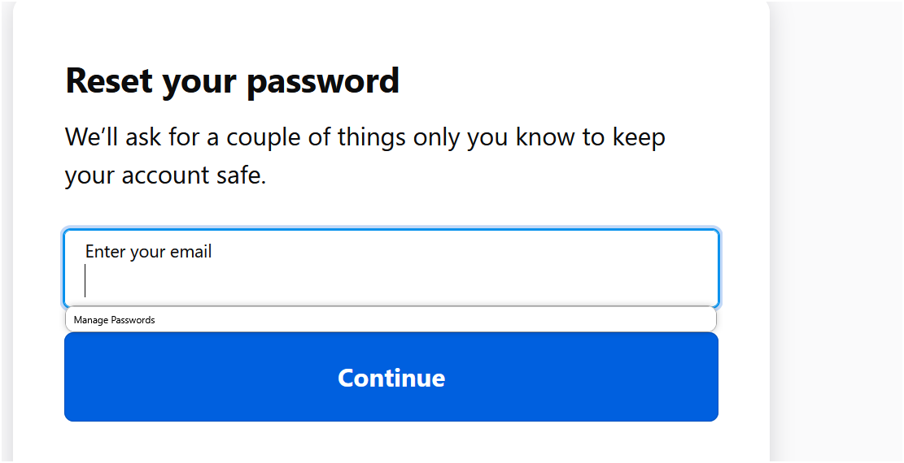The height and width of the screenshot is (463, 904).
Task: Select Manage Passwords in the autofill popup
Action: pos(115,320)
